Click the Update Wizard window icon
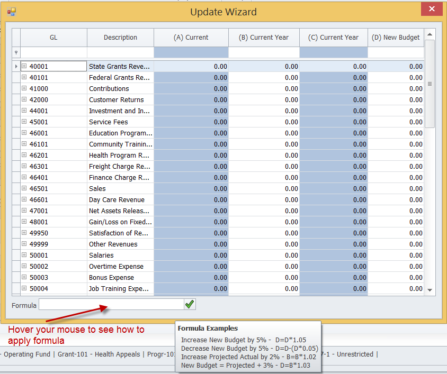 (x=12, y=11)
